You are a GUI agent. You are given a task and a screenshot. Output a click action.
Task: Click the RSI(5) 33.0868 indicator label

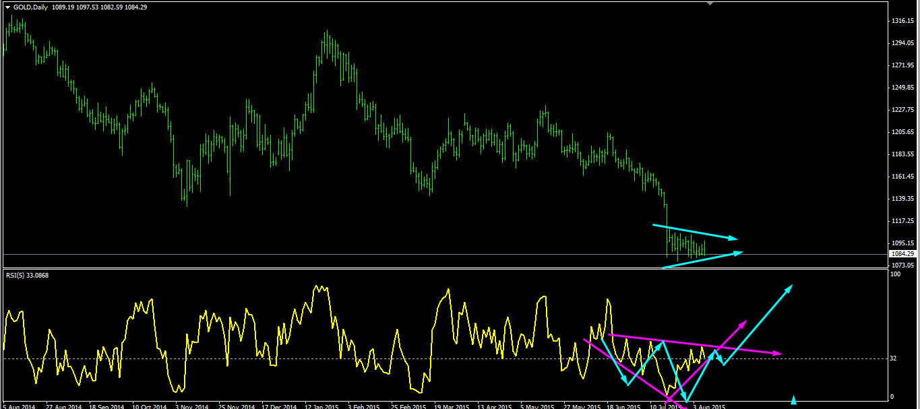[x=27, y=275]
